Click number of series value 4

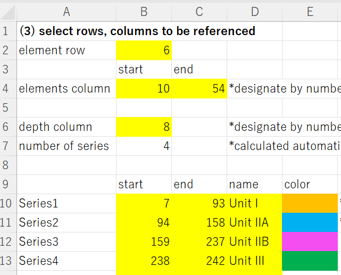click(x=144, y=146)
